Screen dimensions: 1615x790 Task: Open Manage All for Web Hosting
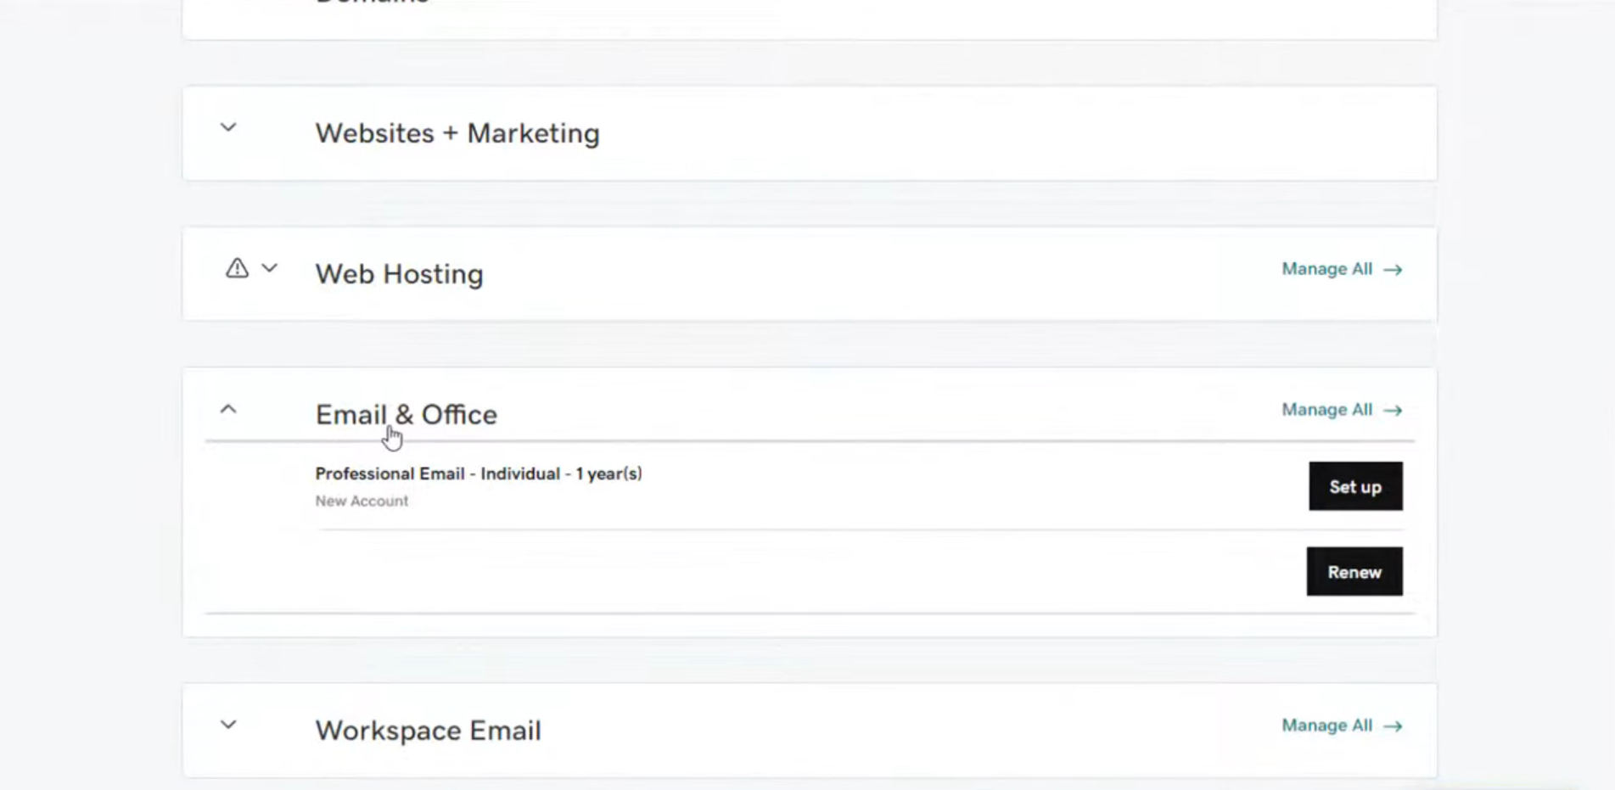click(1326, 269)
